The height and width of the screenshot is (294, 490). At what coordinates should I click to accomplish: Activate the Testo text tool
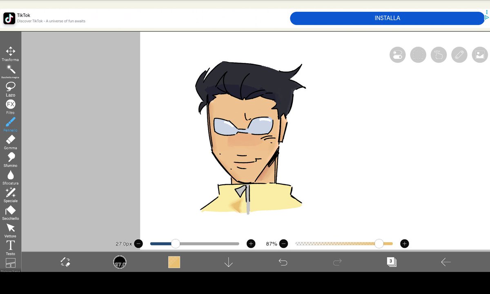point(11,248)
